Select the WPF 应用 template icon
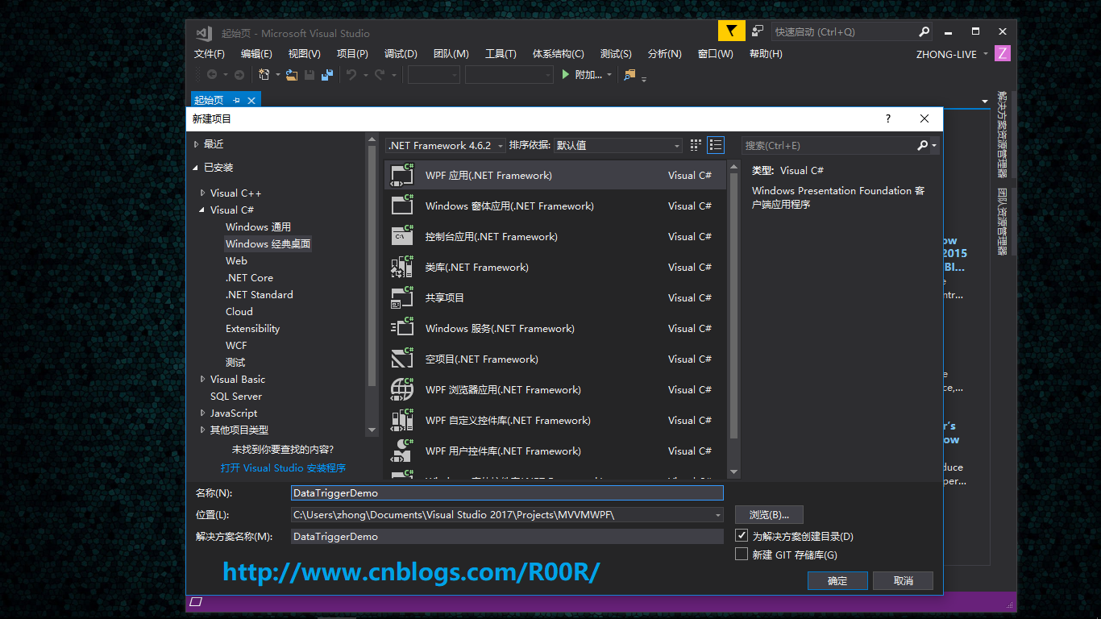1101x619 pixels. 402,175
